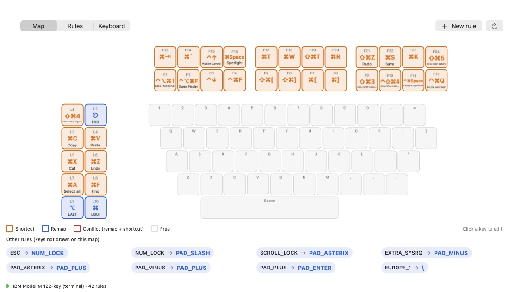Edit the PAD_ASTERIX → PAD_PLUS rule
509x292 pixels.
[x=48, y=268]
